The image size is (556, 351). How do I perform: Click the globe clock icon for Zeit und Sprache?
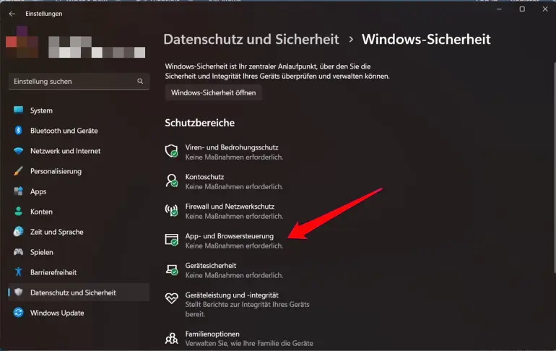(x=19, y=232)
